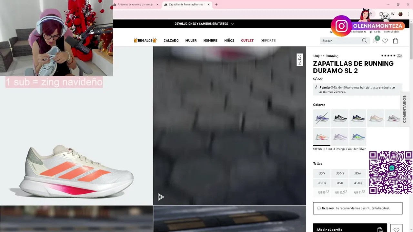The height and width of the screenshot is (232, 413).
Task: Select the sold-out size US 10.5
Action: click(x=340, y=192)
